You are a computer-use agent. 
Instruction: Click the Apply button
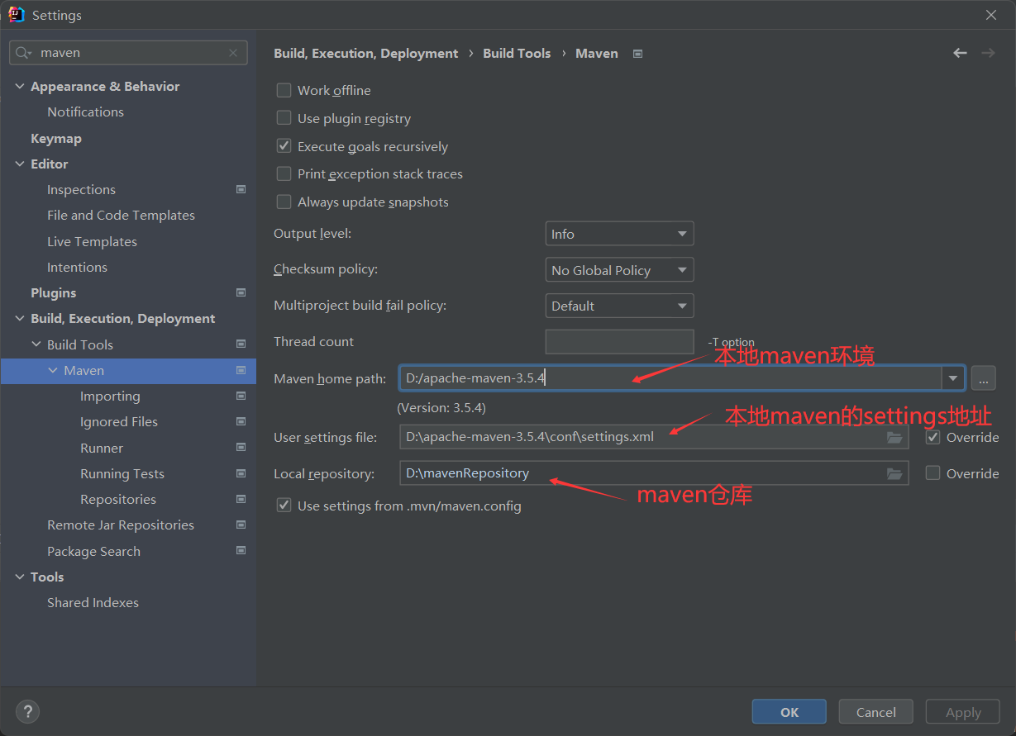(x=963, y=712)
